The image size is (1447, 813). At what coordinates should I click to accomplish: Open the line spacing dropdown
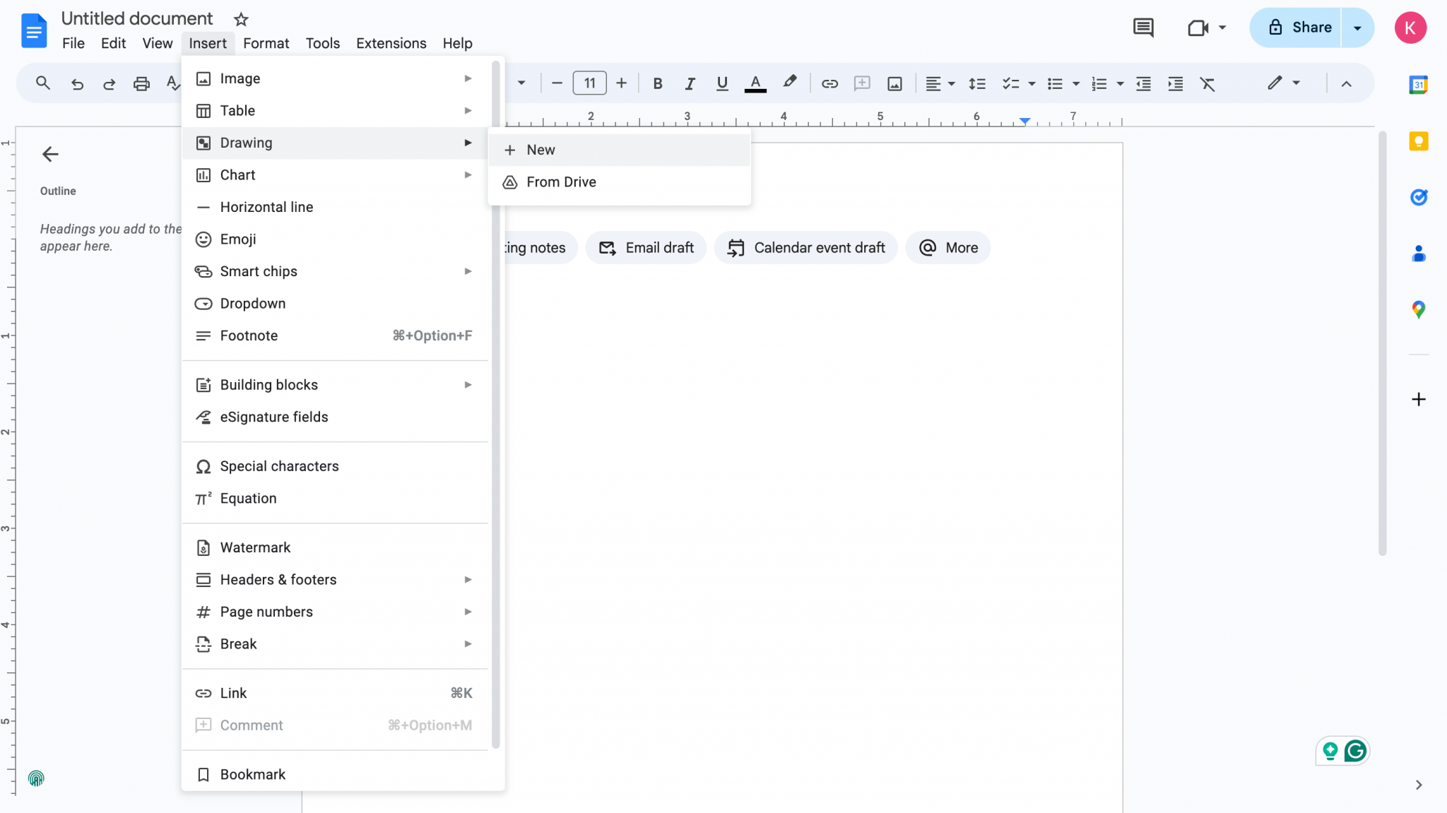tap(978, 83)
